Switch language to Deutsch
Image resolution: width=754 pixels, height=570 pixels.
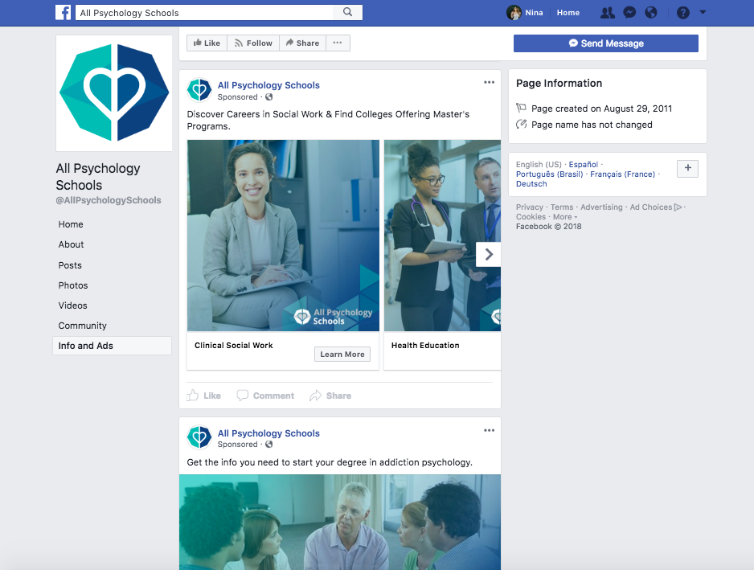pyautogui.click(x=531, y=184)
